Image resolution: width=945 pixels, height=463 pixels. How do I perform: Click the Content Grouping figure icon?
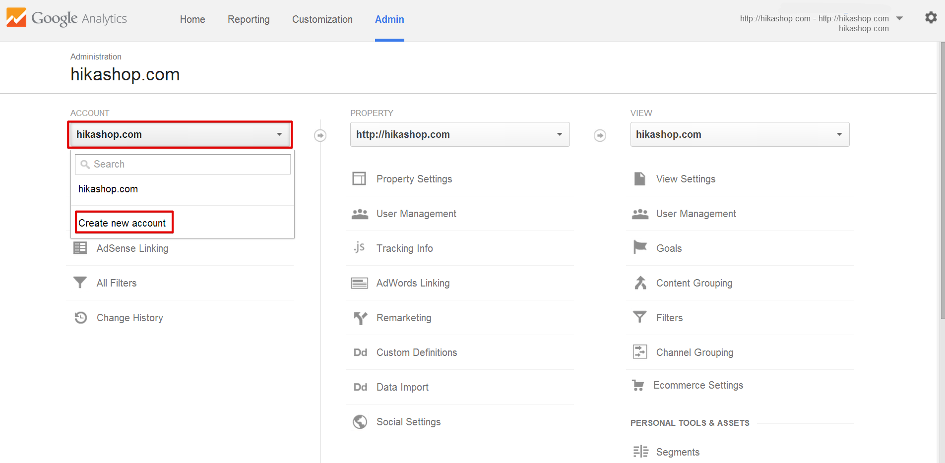click(x=640, y=283)
